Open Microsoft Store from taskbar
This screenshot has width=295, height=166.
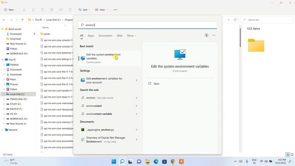pos(165,161)
